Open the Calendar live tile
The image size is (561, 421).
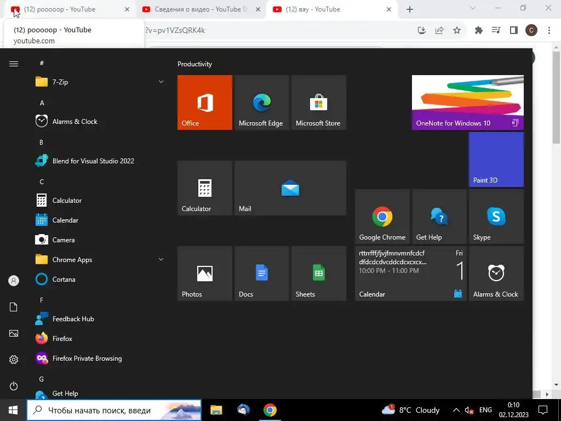pos(411,274)
